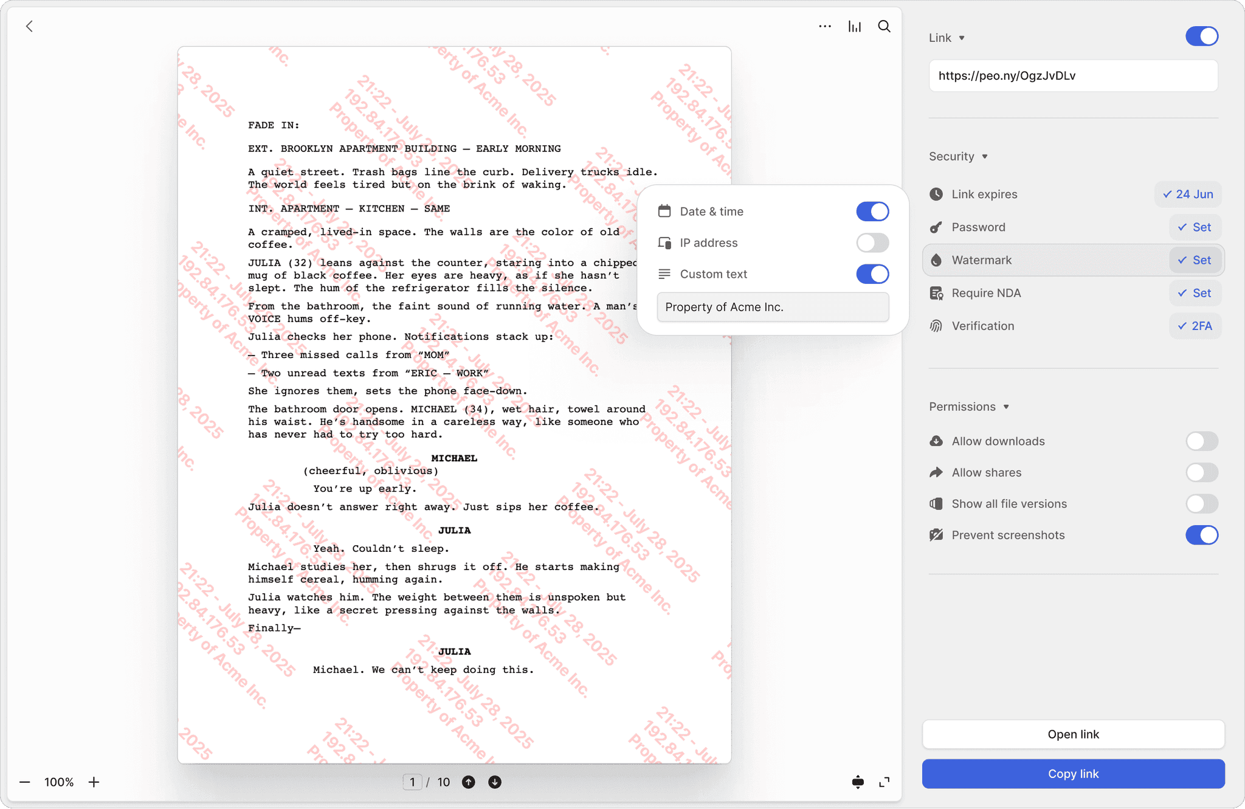Click the Watermark droplet icon
Image resolution: width=1245 pixels, height=809 pixels.
tap(936, 260)
